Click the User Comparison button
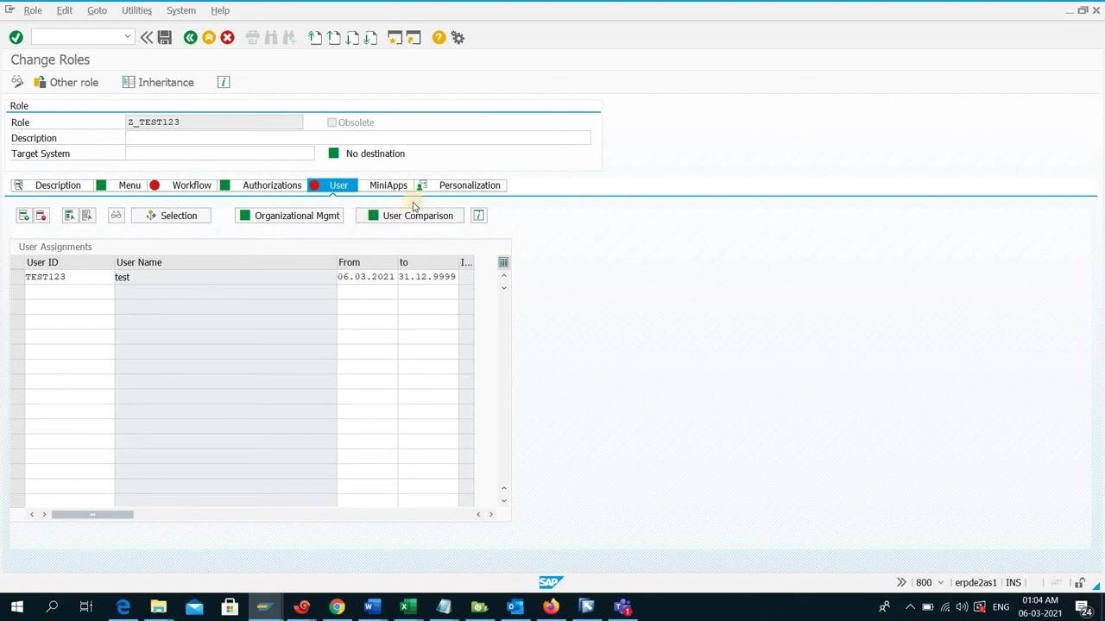Viewport: 1105px width, 621px height. (x=410, y=216)
